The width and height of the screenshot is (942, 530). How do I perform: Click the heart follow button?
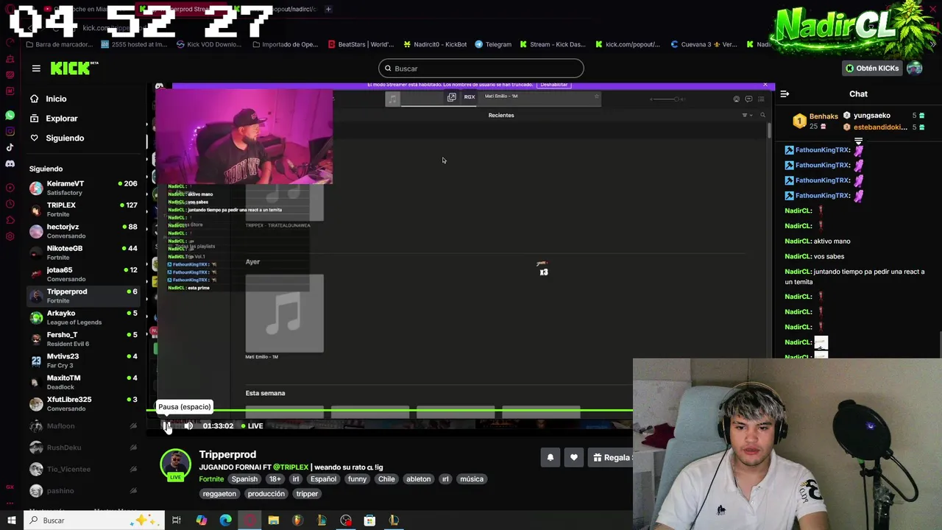pos(573,458)
